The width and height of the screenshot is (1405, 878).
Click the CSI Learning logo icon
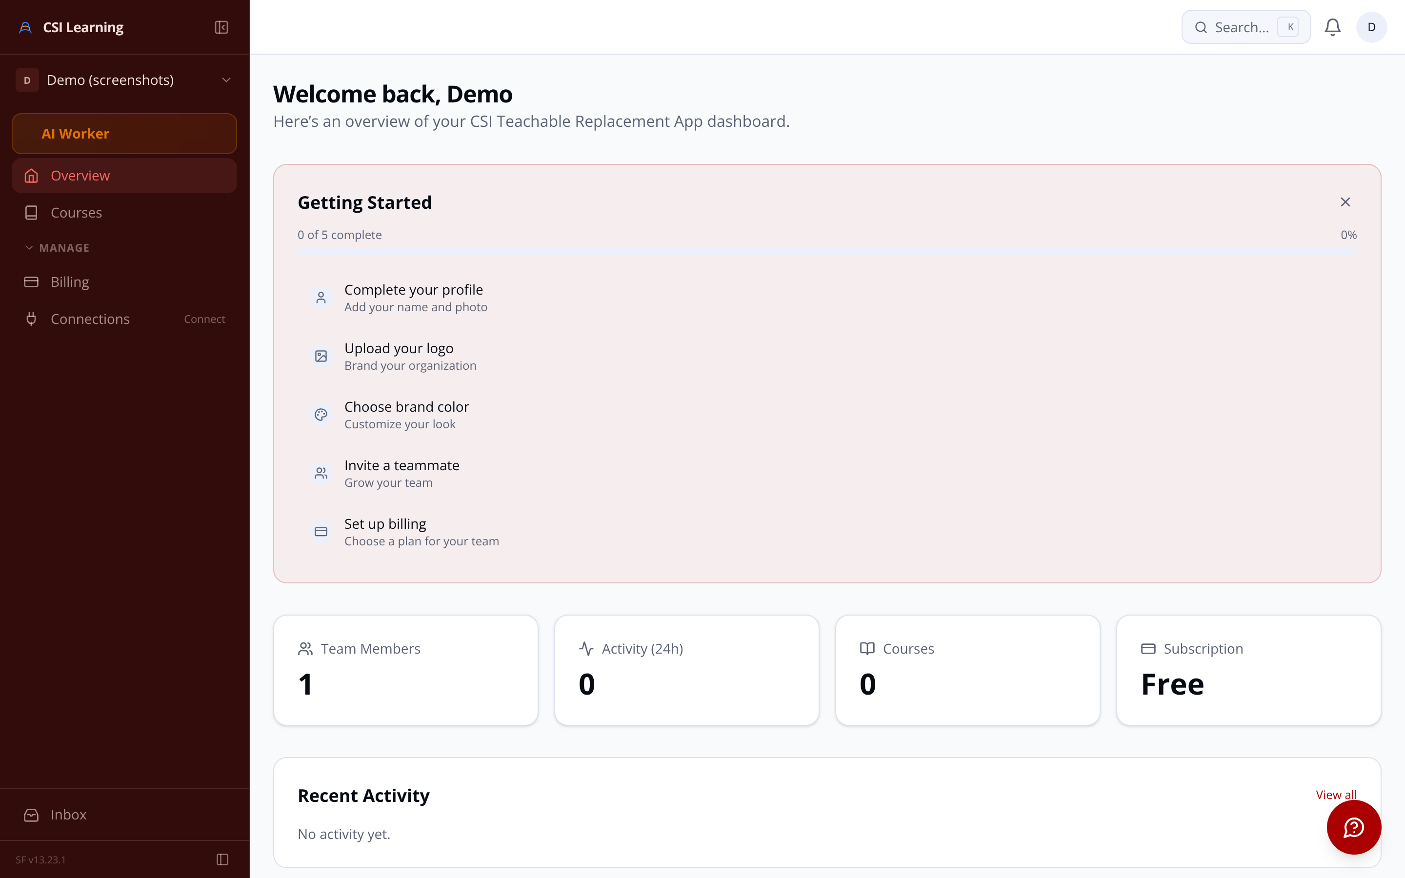coord(25,27)
